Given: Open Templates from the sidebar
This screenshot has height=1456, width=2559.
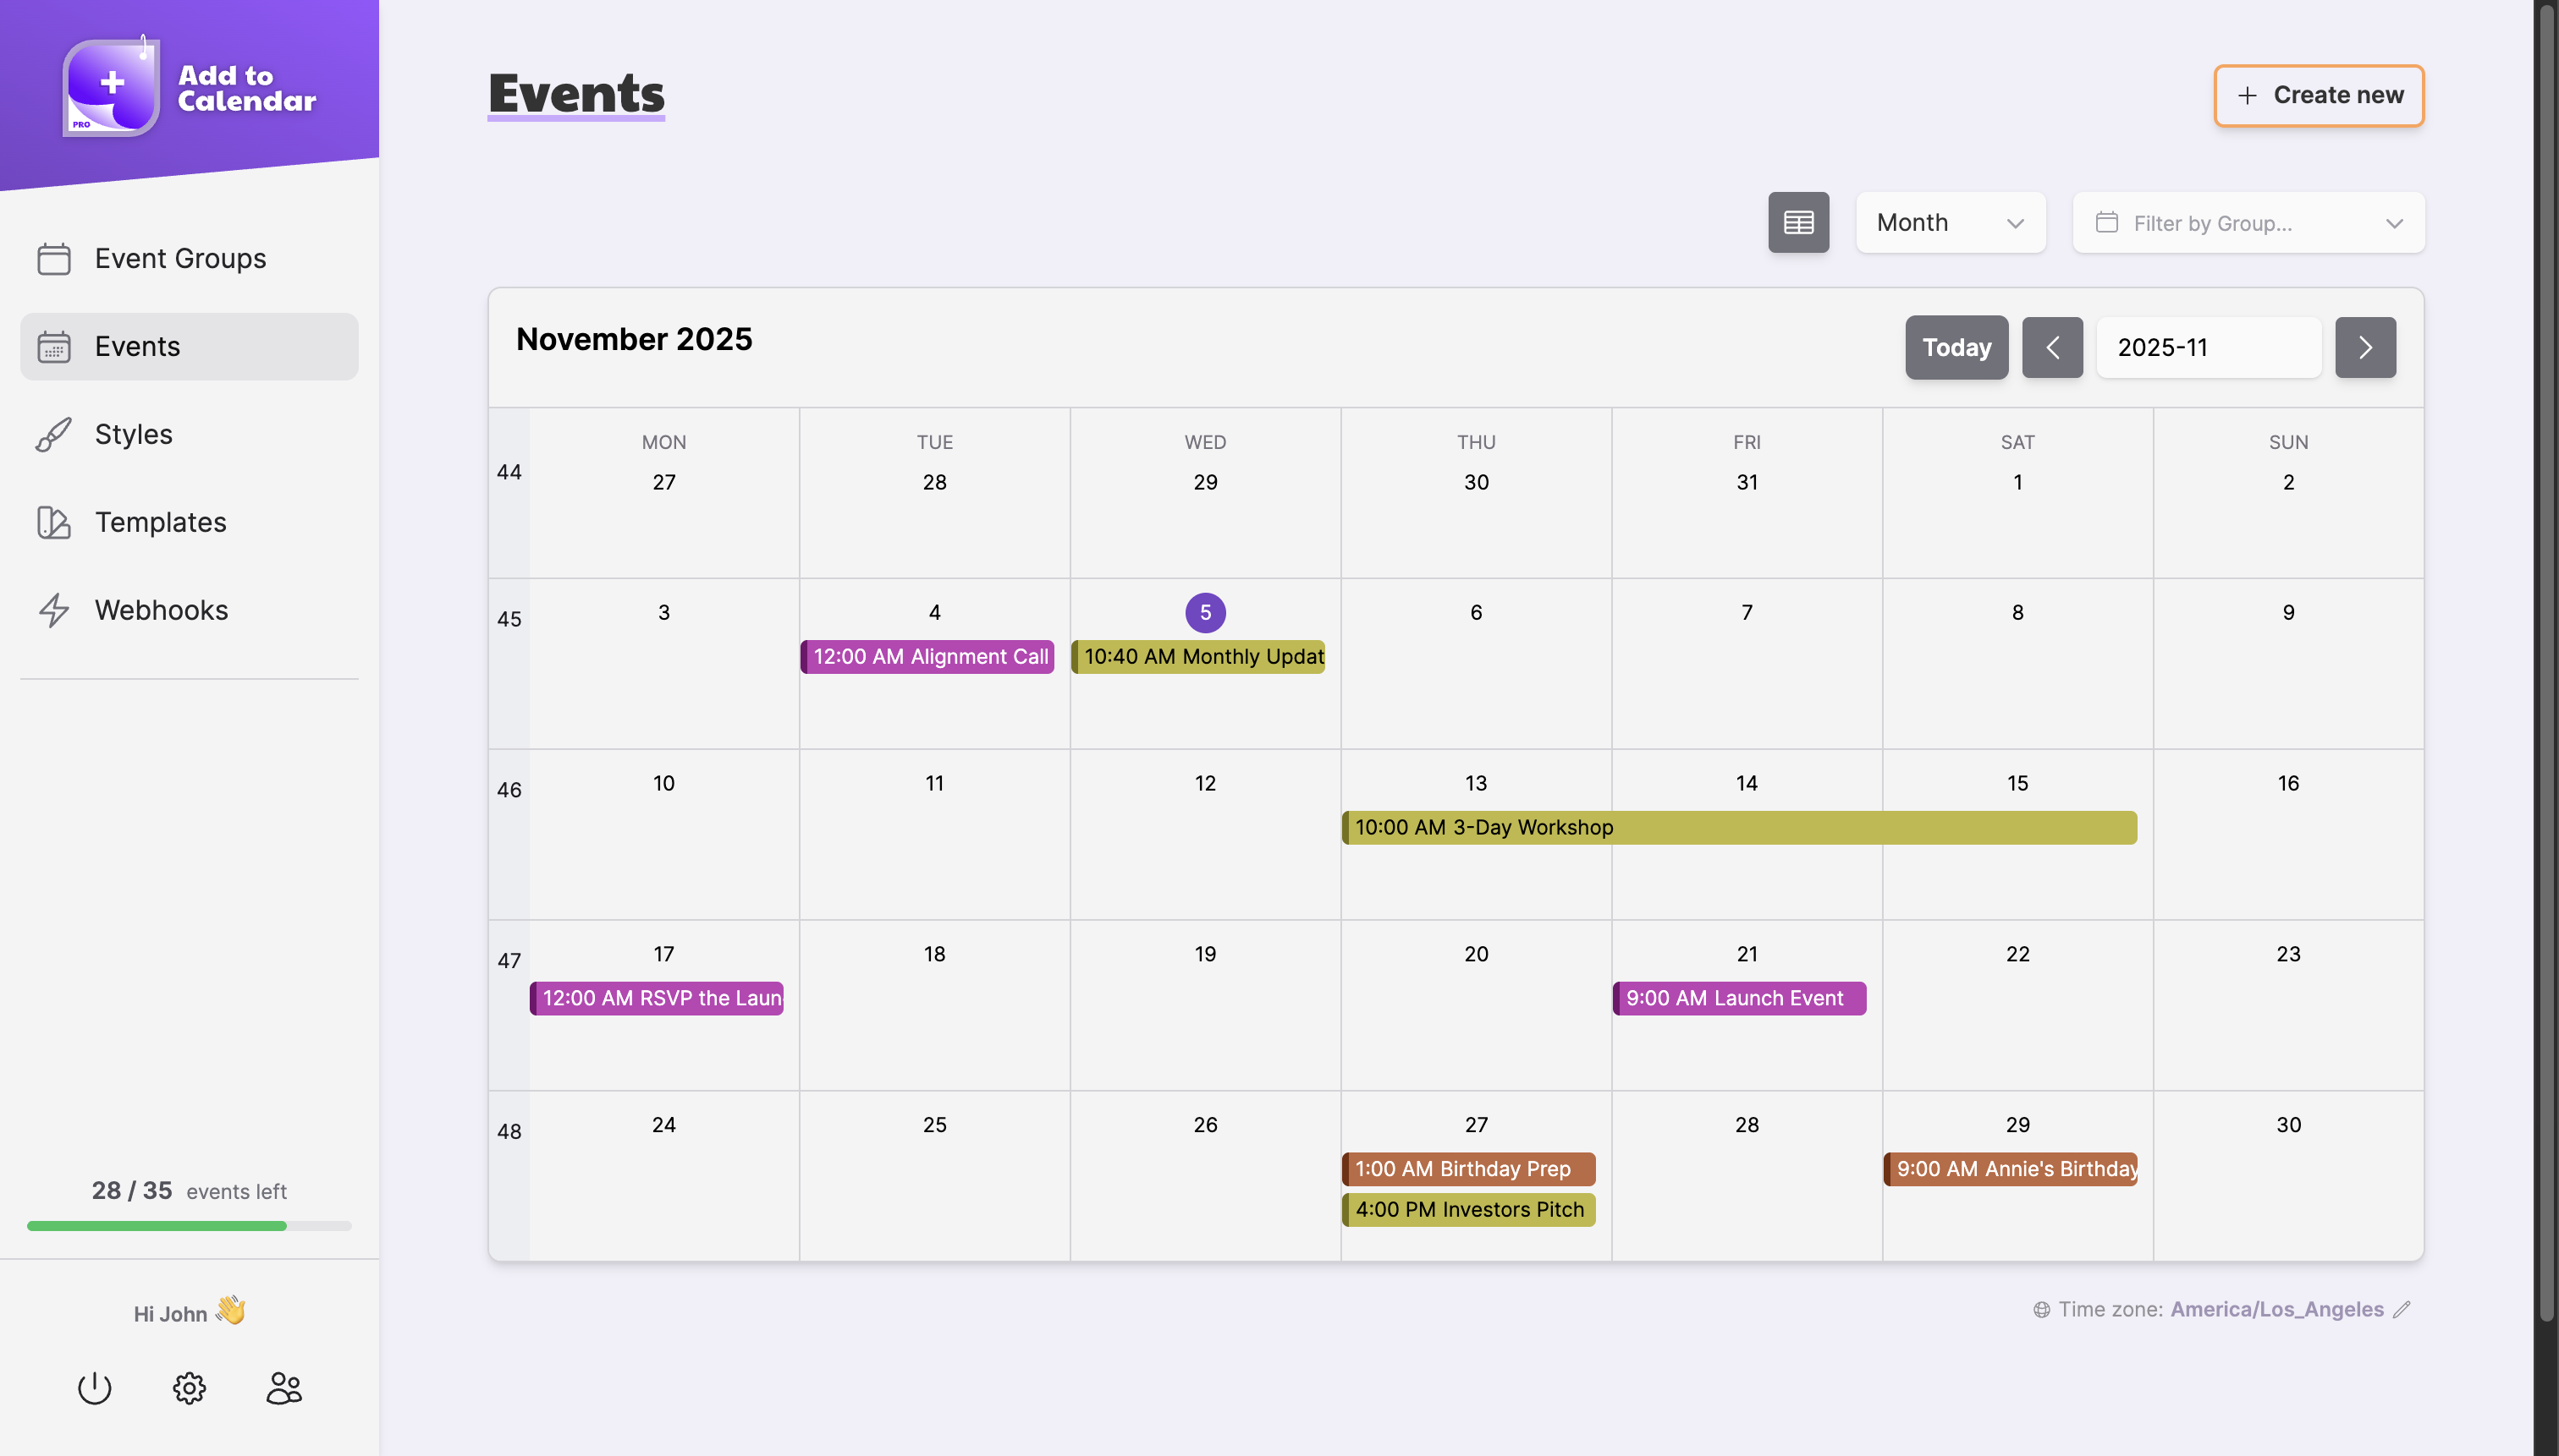Looking at the screenshot, I should click(x=160, y=522).
